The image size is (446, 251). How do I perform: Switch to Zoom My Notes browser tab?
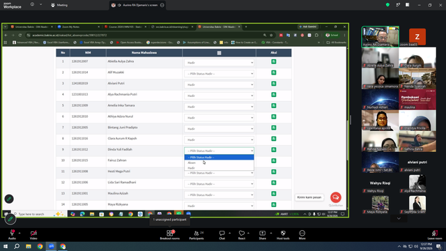pos(78,26)
